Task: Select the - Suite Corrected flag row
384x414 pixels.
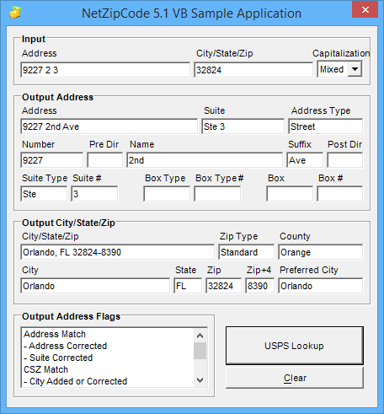Action: point(108,358)
